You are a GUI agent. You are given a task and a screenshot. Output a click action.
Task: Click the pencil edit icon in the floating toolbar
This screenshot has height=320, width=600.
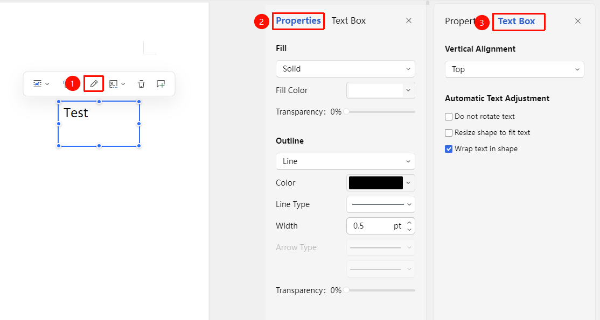pyautogui.click(x=94, y=84)
